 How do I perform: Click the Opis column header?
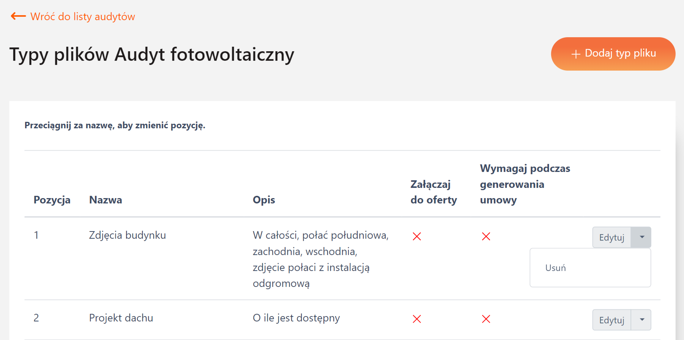pyautogui.click(x=264, y=200)
